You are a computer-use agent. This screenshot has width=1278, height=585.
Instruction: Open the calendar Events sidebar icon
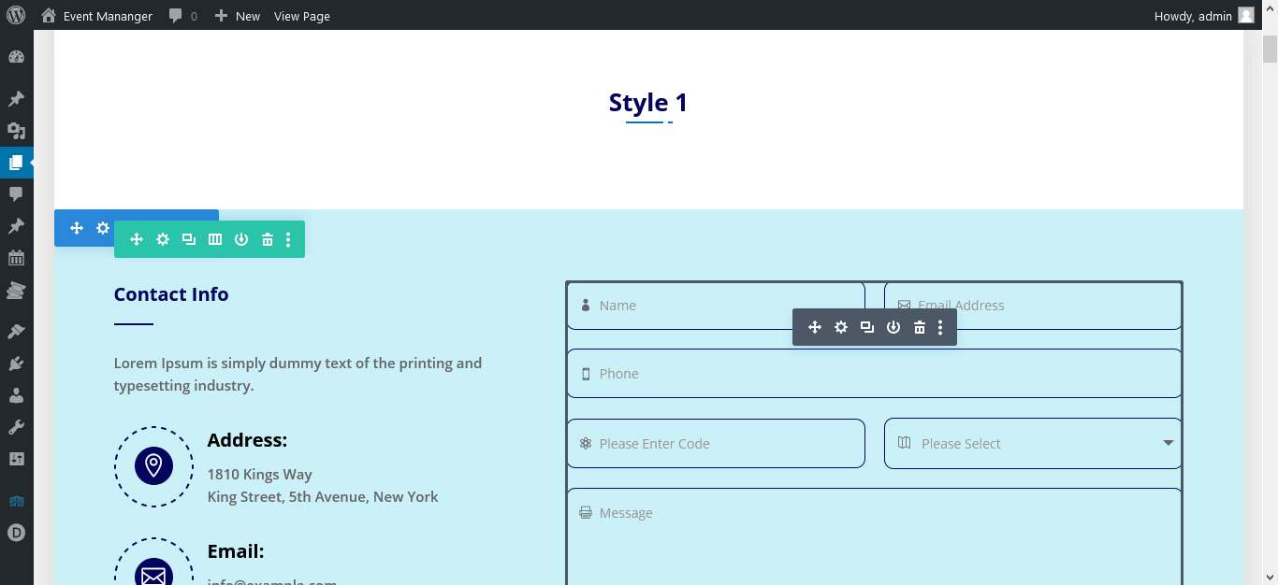click(16, 258)
